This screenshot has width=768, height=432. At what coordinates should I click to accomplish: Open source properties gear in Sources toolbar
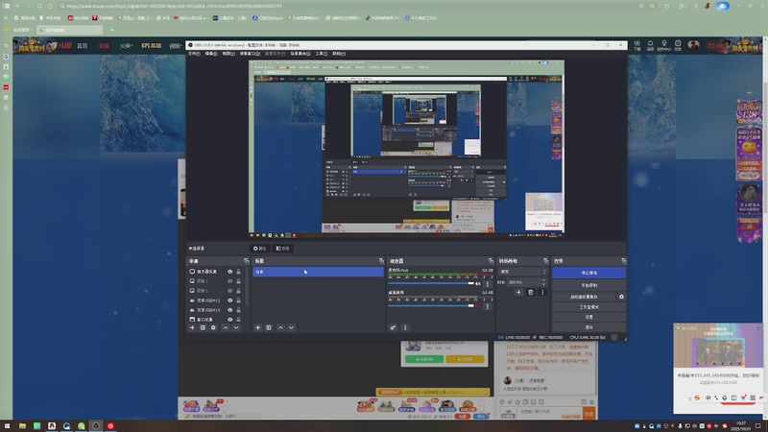(x=213, y=327)
